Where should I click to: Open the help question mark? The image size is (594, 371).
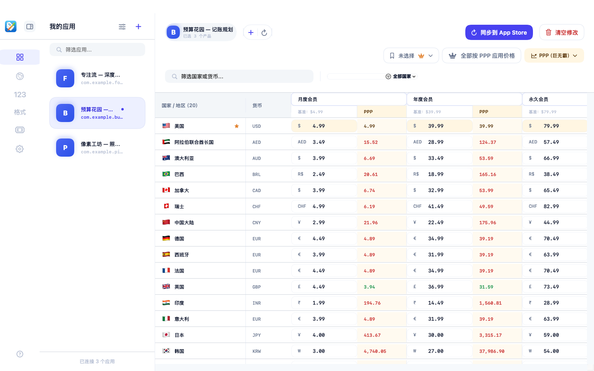click(x=20, y=354)
